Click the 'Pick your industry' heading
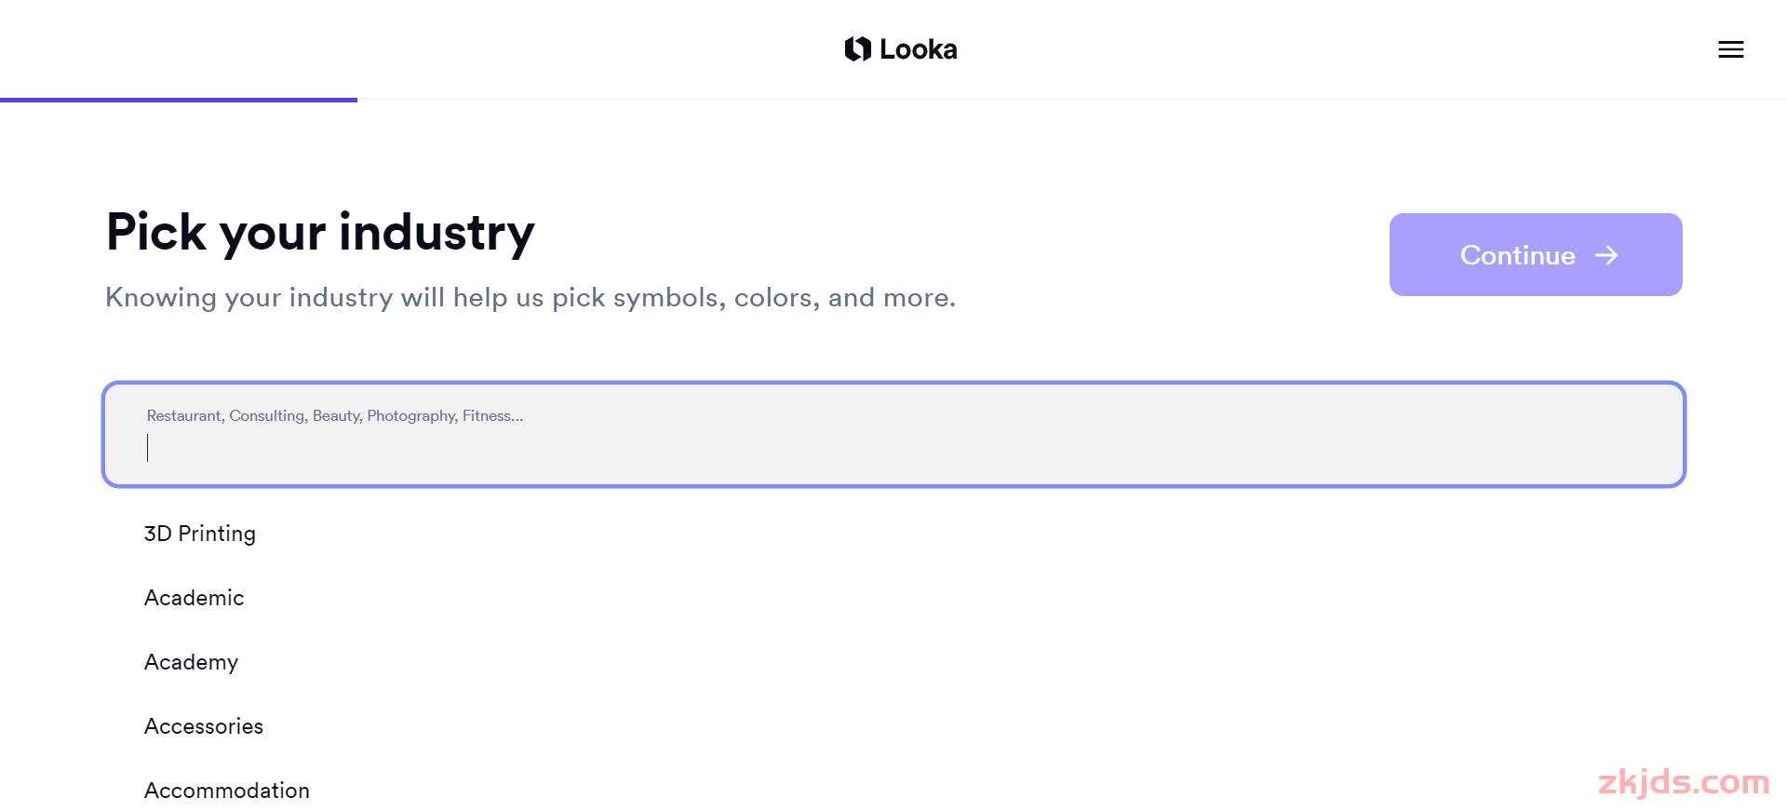 pos(320,233)
